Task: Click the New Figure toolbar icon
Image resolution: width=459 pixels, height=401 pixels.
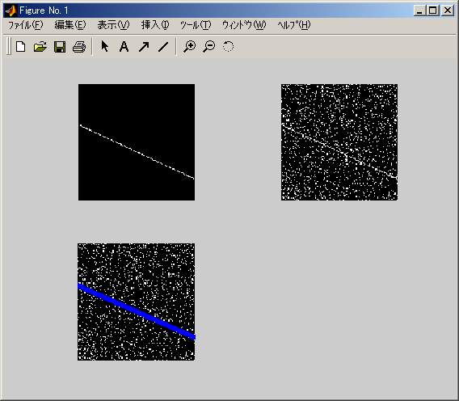Action: [20, 47]
